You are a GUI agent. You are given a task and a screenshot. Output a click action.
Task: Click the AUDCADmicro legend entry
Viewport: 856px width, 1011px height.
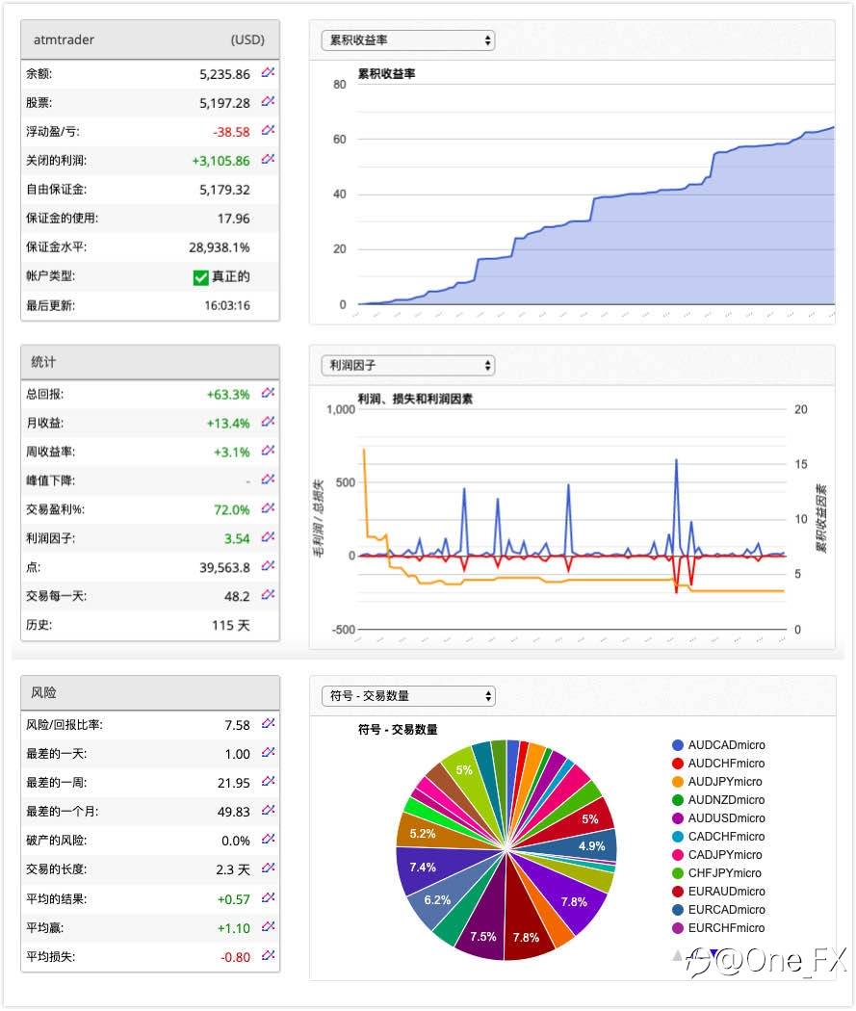click(718, 744)
